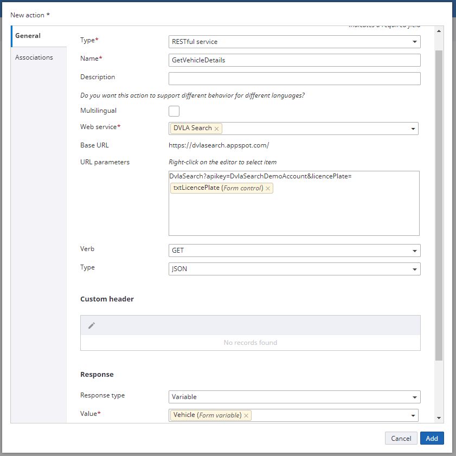This screenshot has width=456, height=456.
Task: Open the action Type dropdown (RESTful service)
Action: 414,42
